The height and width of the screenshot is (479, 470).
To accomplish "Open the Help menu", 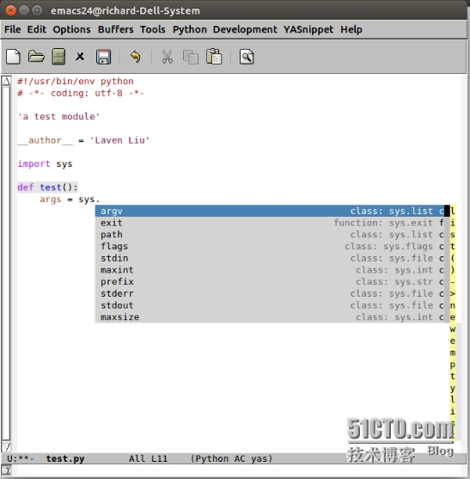I will click(x=351, y=29).
